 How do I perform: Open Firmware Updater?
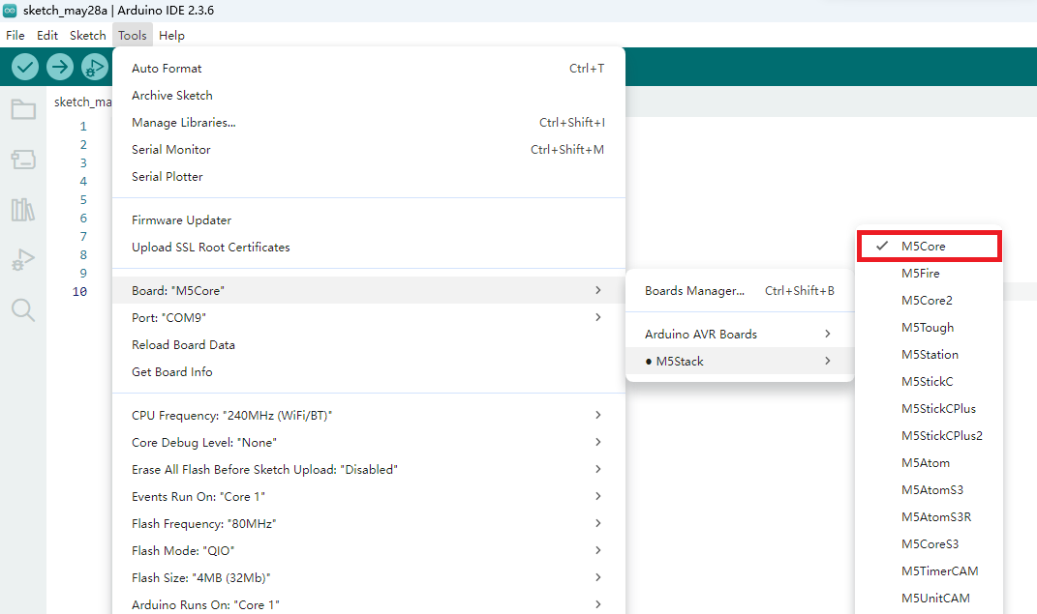[x=368, y=219]
